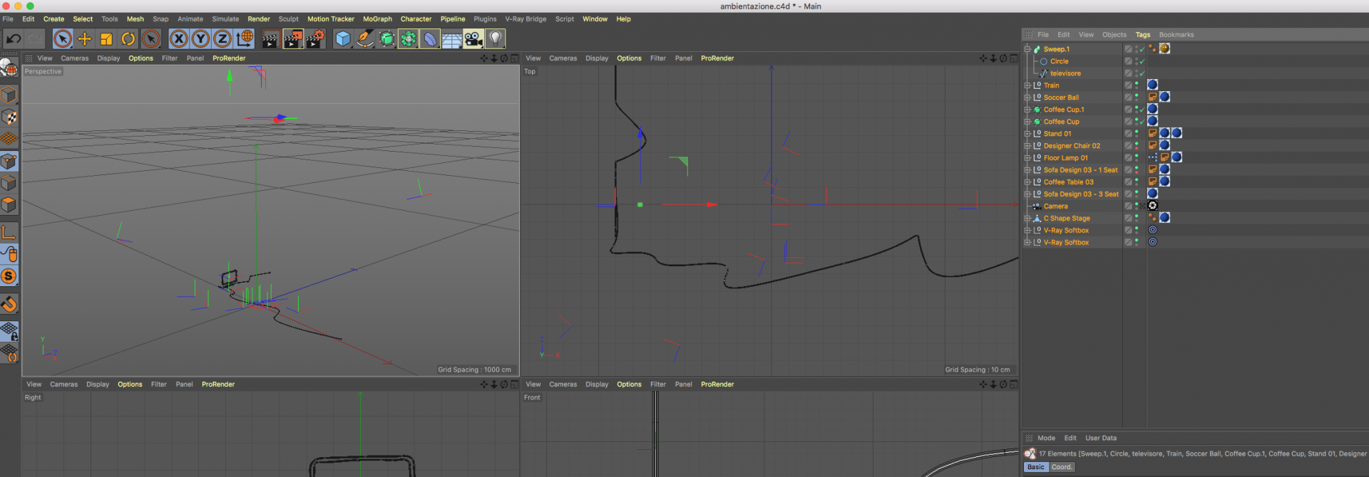
Task: Select Camera row V-Ray camera tag
Action: 1152,206
